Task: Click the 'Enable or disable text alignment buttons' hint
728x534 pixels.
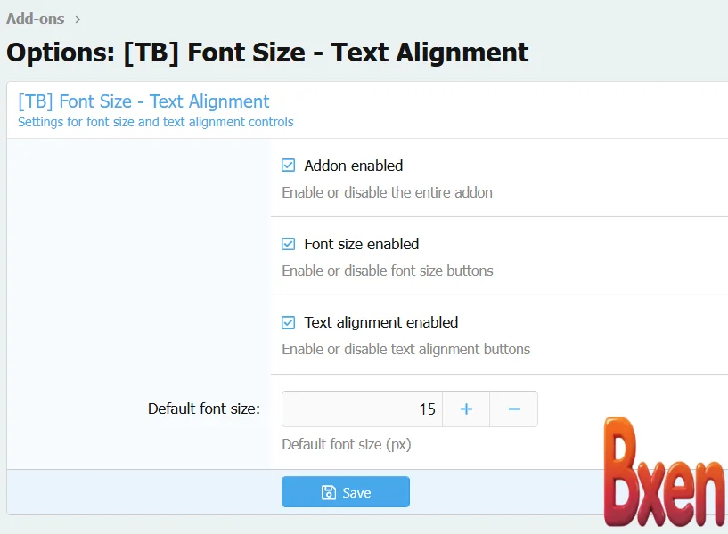Action: pyautogui.click(x=405, y=349)
